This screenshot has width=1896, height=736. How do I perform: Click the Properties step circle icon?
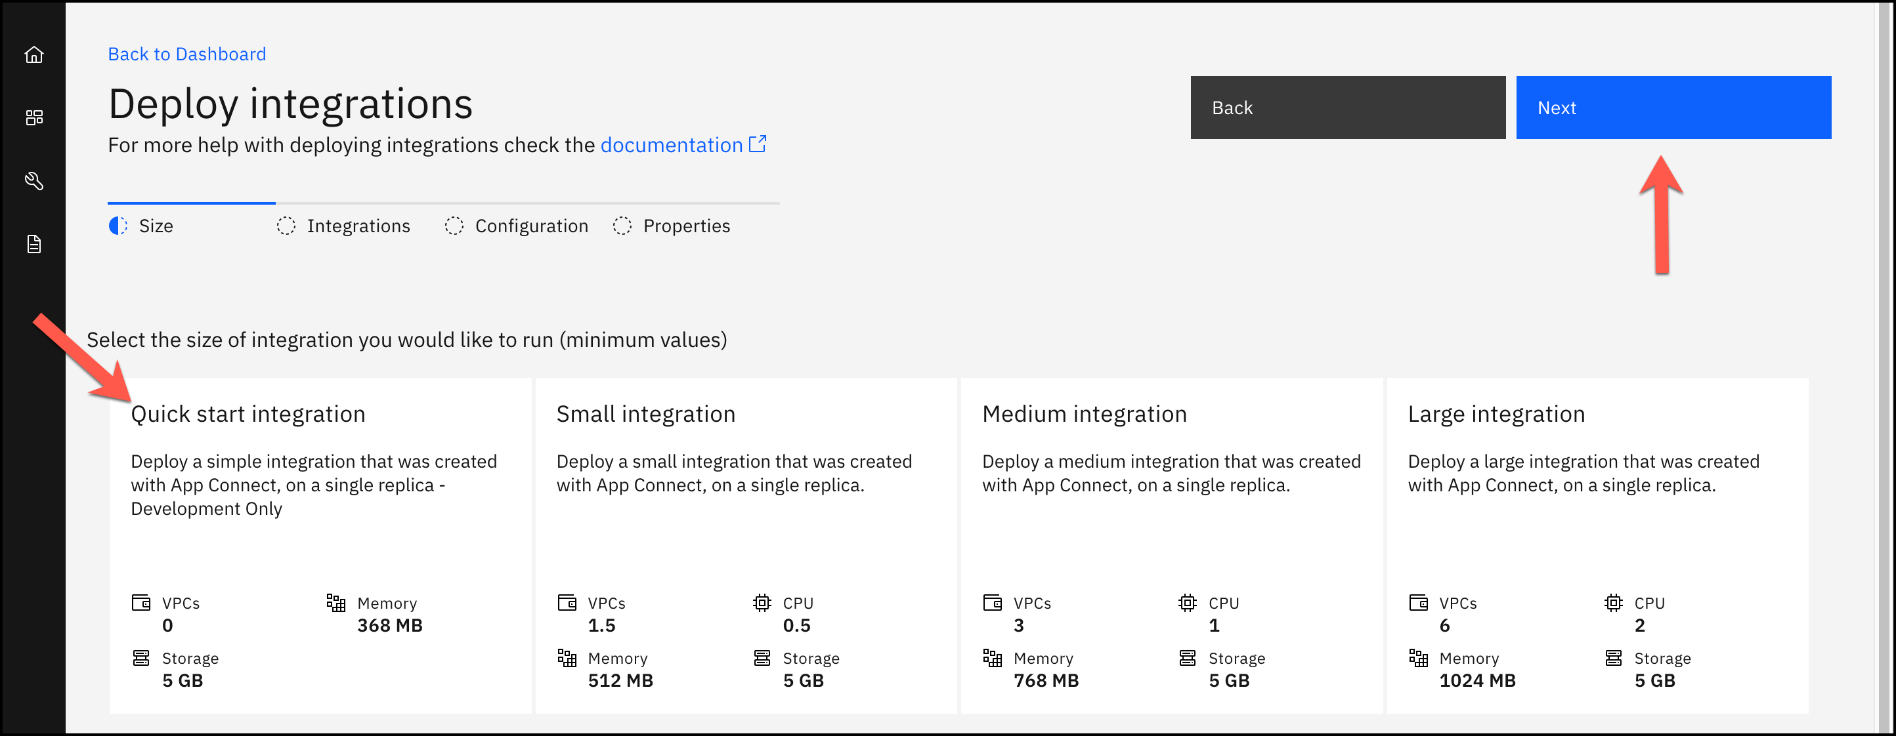[622, 226]
